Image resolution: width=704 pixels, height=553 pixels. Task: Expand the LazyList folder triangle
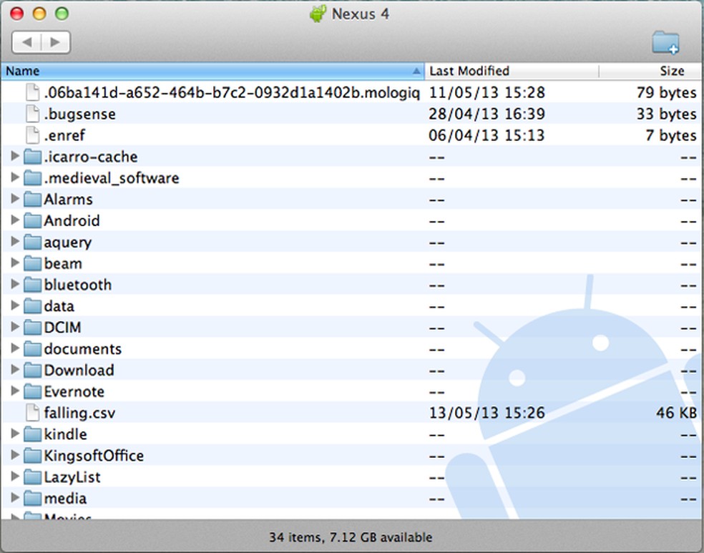tap(15, 476)
